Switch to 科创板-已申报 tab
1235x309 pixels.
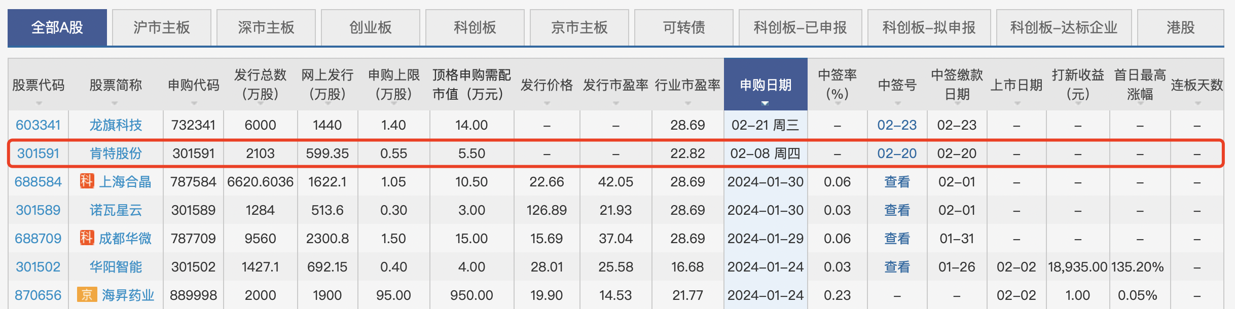point(800,27)
